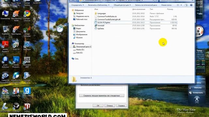Open Core Temp desktop shortcut
The height and width of the screenshot is (117, 209).
pyautogui.click(x=16, y=92)
